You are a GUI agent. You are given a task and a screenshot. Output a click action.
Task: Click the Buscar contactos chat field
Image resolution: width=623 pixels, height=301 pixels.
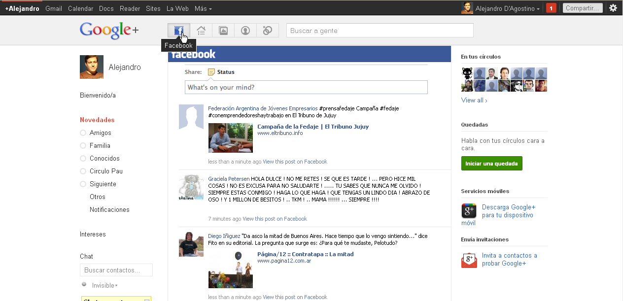[116, 270]
